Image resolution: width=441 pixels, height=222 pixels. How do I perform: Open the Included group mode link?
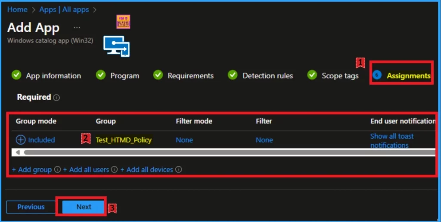(41, 140)
